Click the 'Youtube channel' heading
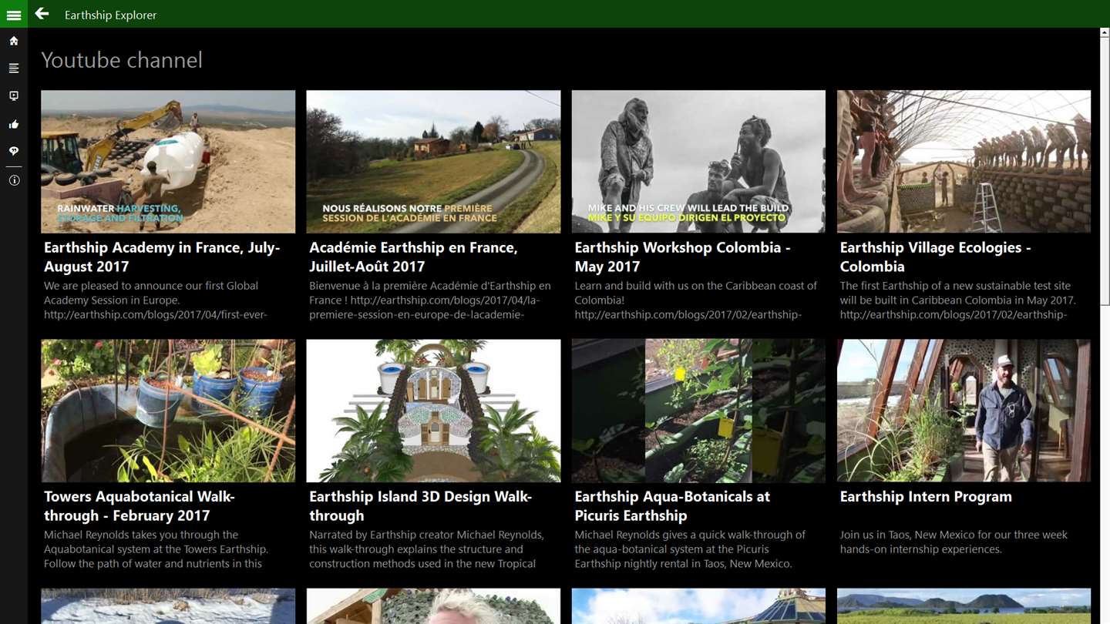The height and width of the screenshot is (624, 1110). pyautogui.click(x=122, y=60)
